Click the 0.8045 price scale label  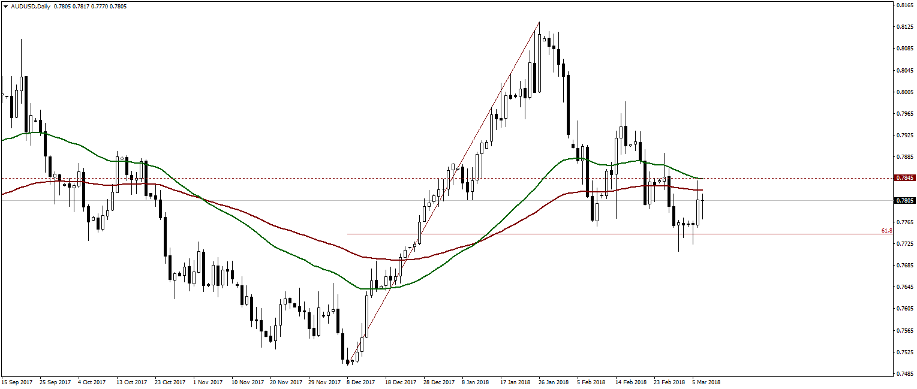pyautogui.click(x=904, y=70)
